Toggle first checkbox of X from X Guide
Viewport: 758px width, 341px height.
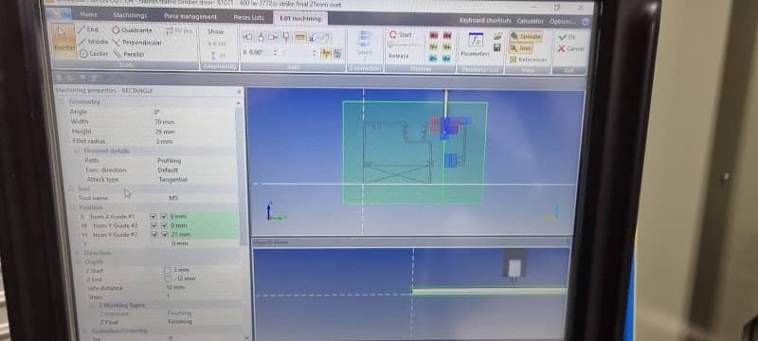pos(153,216)
